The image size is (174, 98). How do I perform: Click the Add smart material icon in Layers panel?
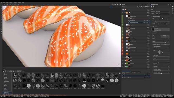(x=145, y=7)
